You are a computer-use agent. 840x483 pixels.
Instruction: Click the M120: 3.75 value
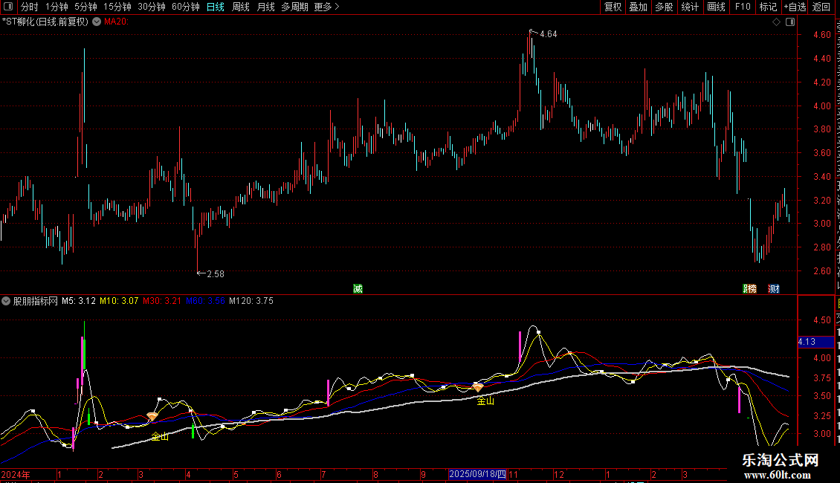(x=251, y=301)
